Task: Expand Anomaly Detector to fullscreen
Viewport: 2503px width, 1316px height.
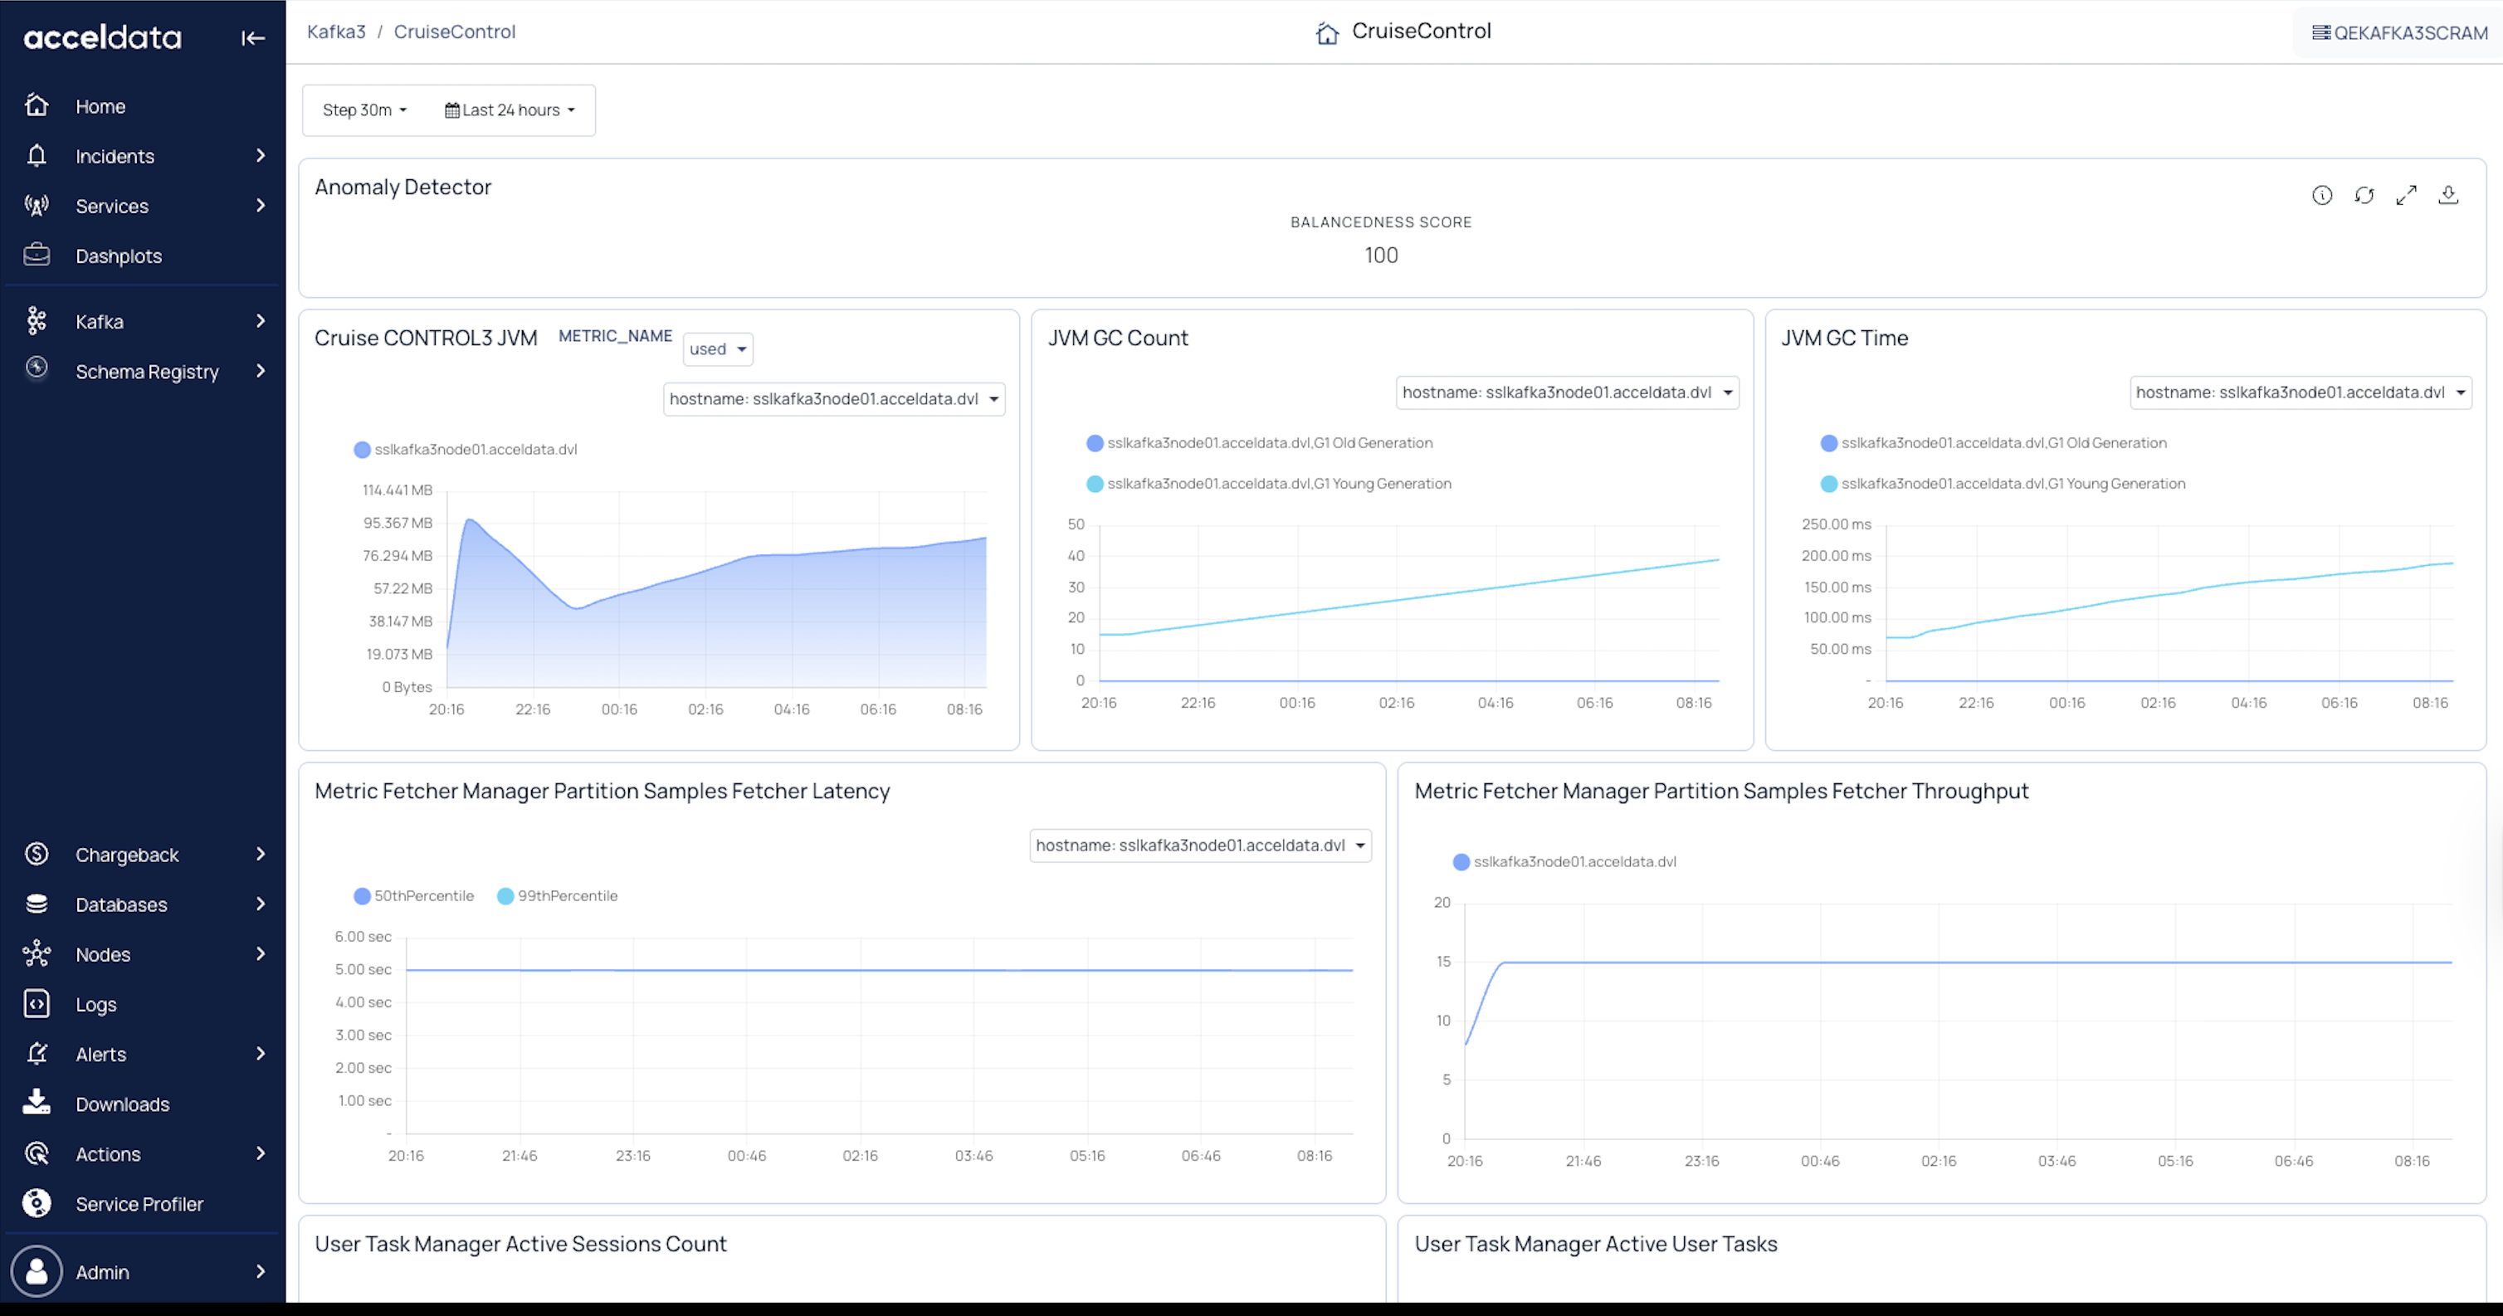Action: tap(2406, 195)
